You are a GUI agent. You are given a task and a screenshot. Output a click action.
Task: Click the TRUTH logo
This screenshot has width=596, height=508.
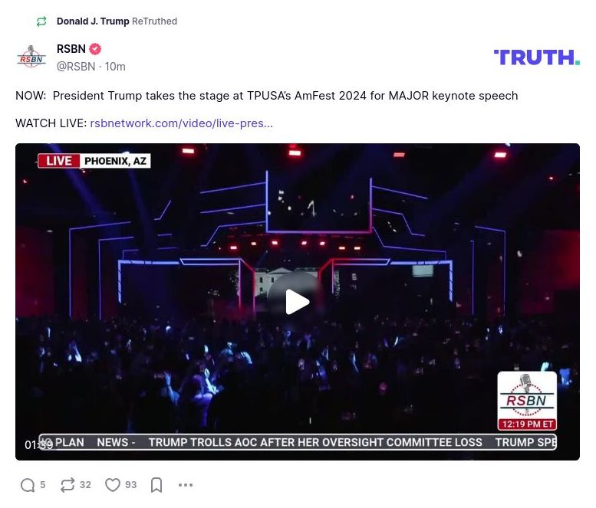coord(537,57)
